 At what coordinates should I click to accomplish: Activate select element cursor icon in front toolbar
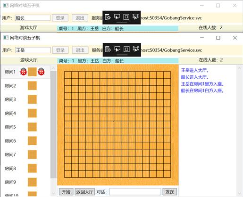coord(117,49)
